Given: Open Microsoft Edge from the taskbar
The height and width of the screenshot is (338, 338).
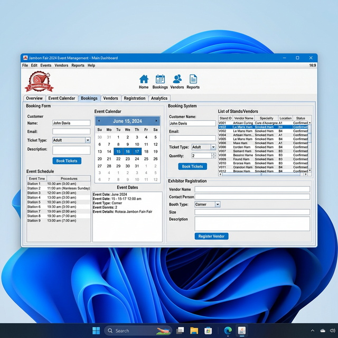Looking at the screenshot, I should pyautogui.click(x=227, y=331).
